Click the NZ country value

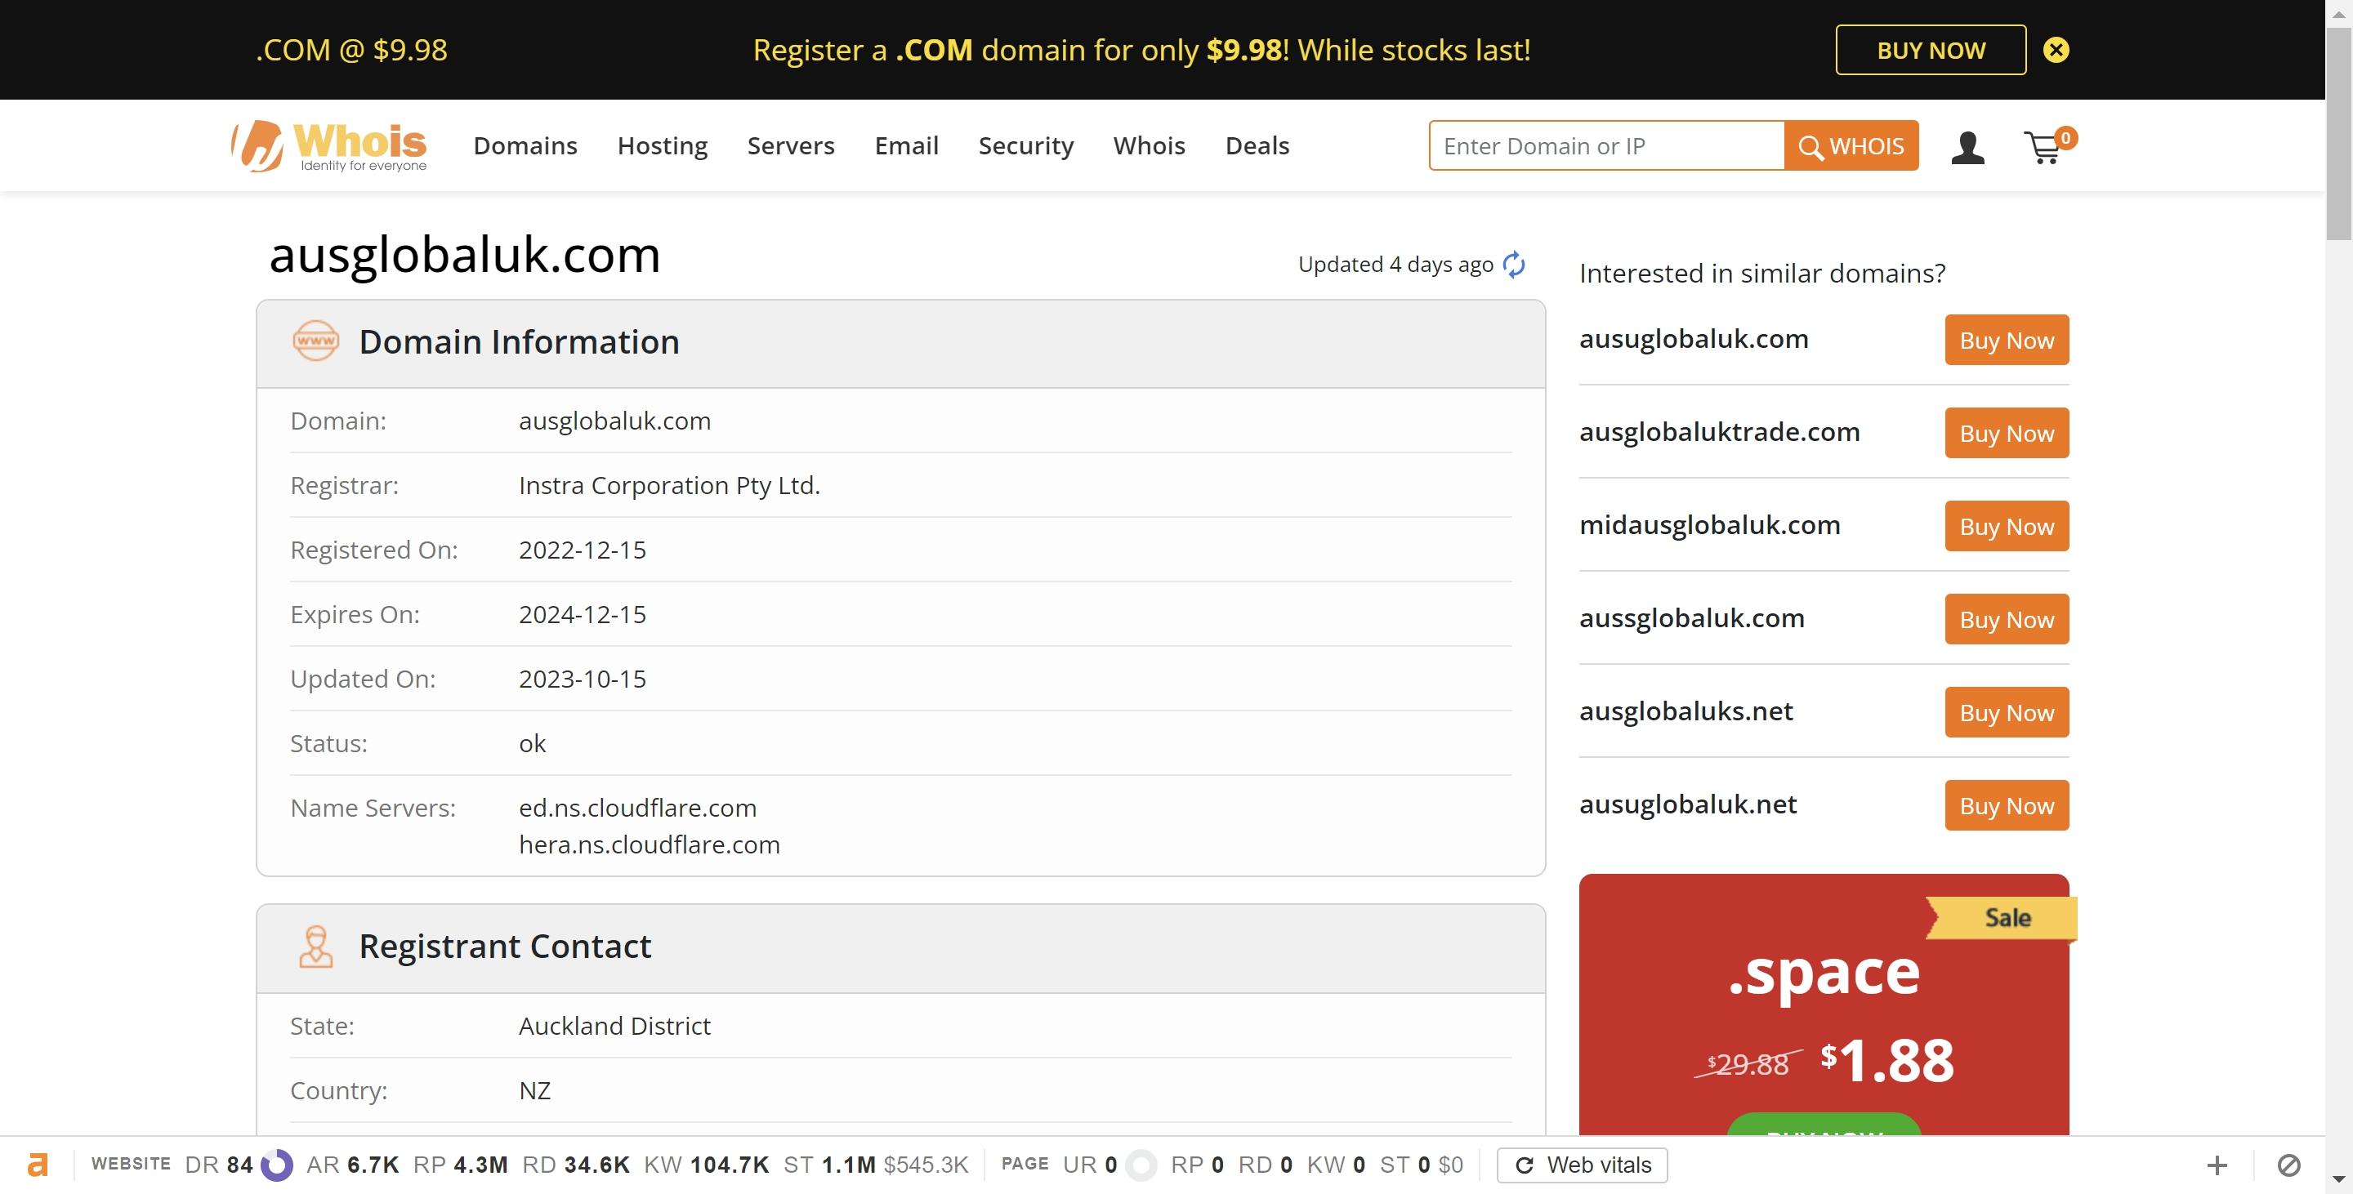(534, 1091)
